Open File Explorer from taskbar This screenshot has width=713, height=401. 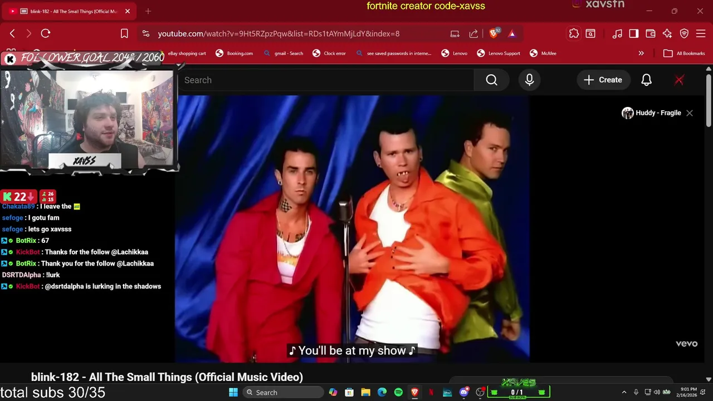(x=365, y=393)
